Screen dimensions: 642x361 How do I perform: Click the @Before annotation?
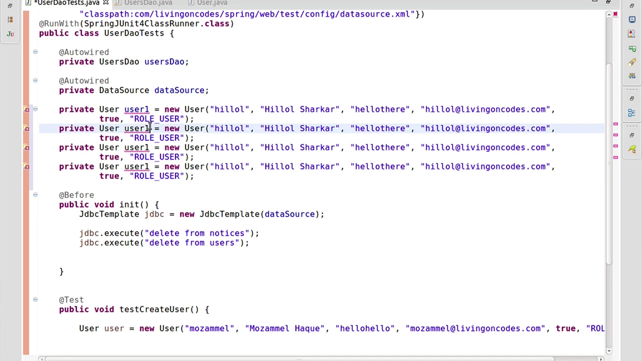pos(76,195)
